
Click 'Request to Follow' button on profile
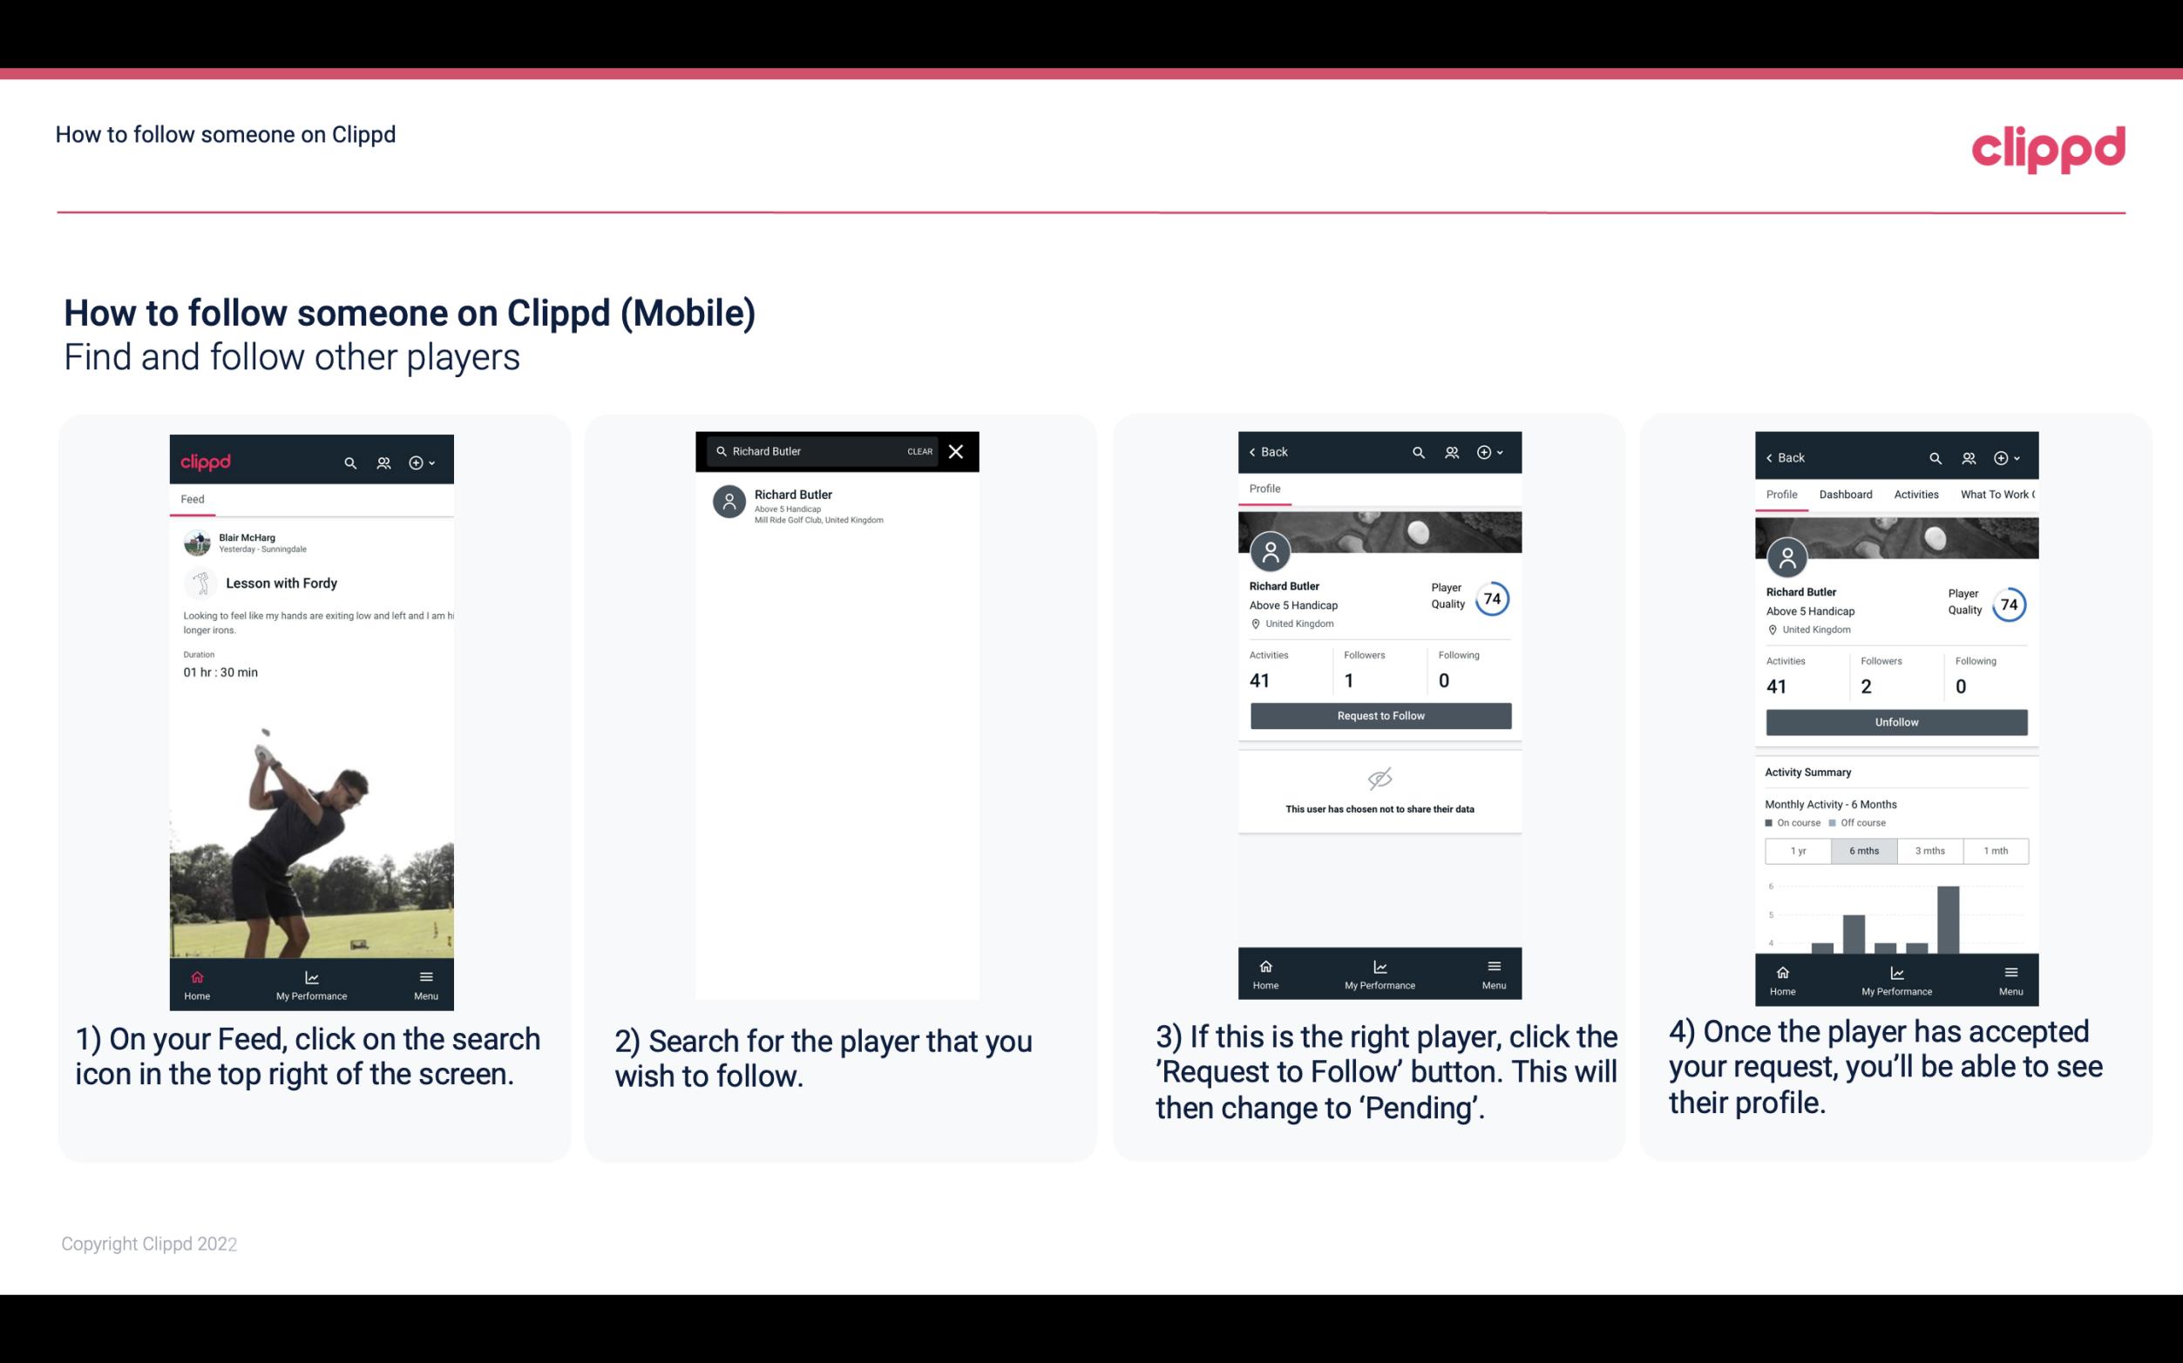pos(1379,714)
